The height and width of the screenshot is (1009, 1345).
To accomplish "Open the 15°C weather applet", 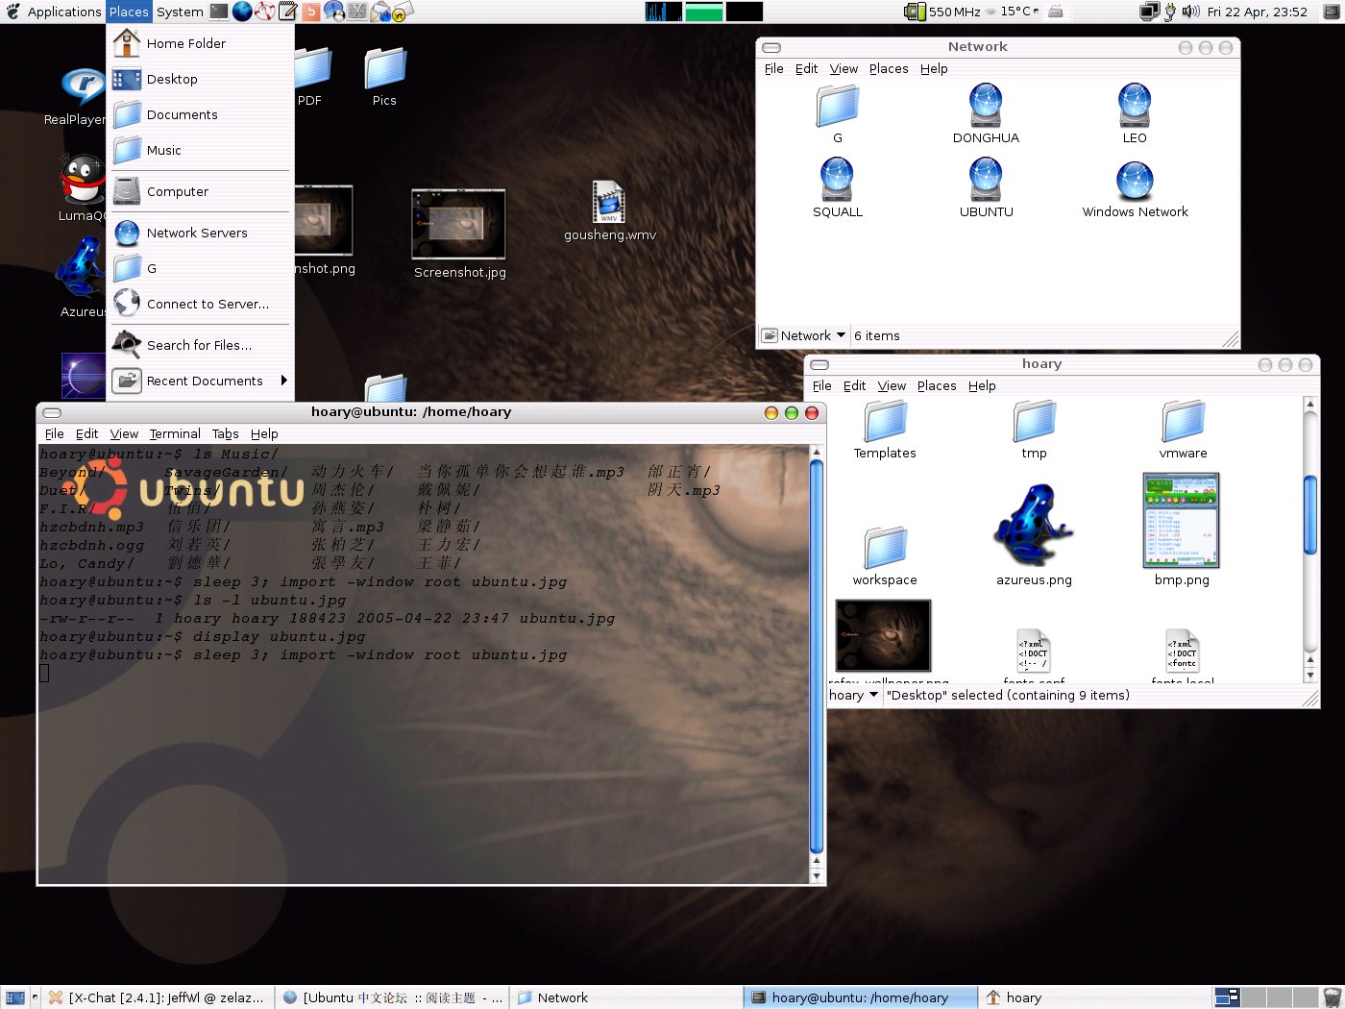I will [1013, 12].
